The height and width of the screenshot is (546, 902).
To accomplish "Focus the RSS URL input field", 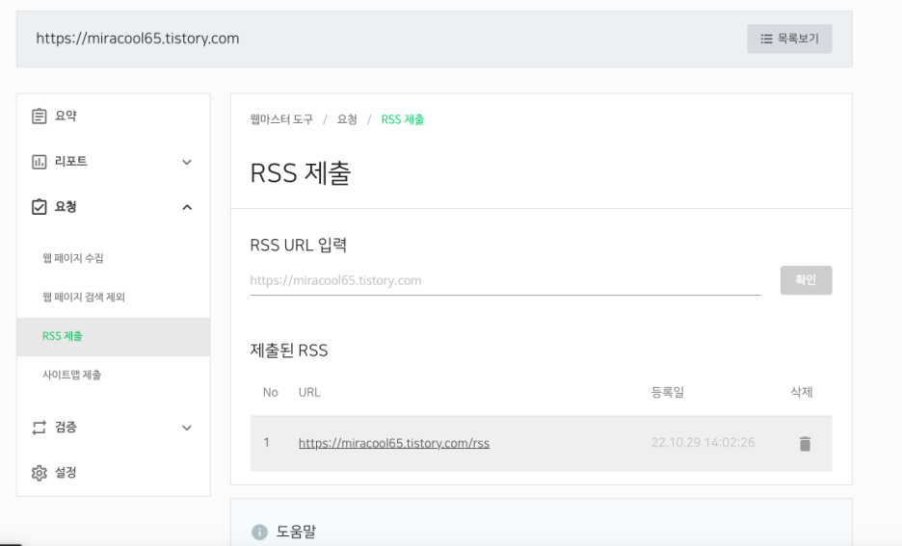I will coord(505,280).
